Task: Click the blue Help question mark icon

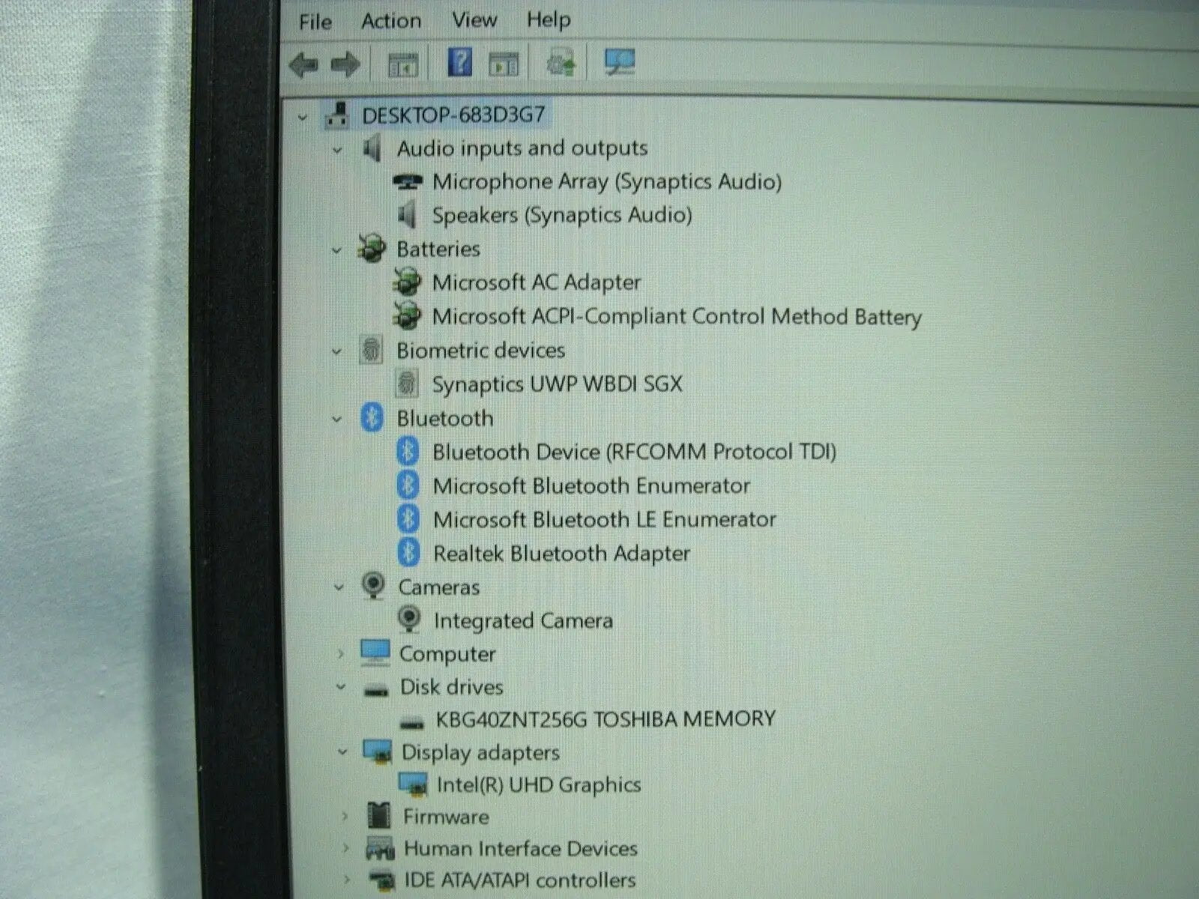Action: 459,62
